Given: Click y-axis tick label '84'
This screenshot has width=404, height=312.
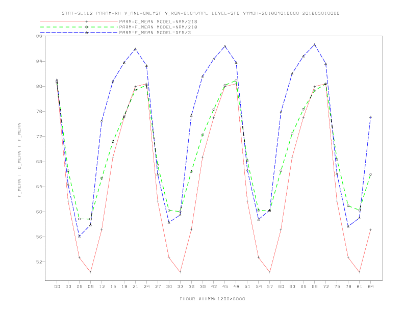Looking at the screenshot, I should coord(39,61).
